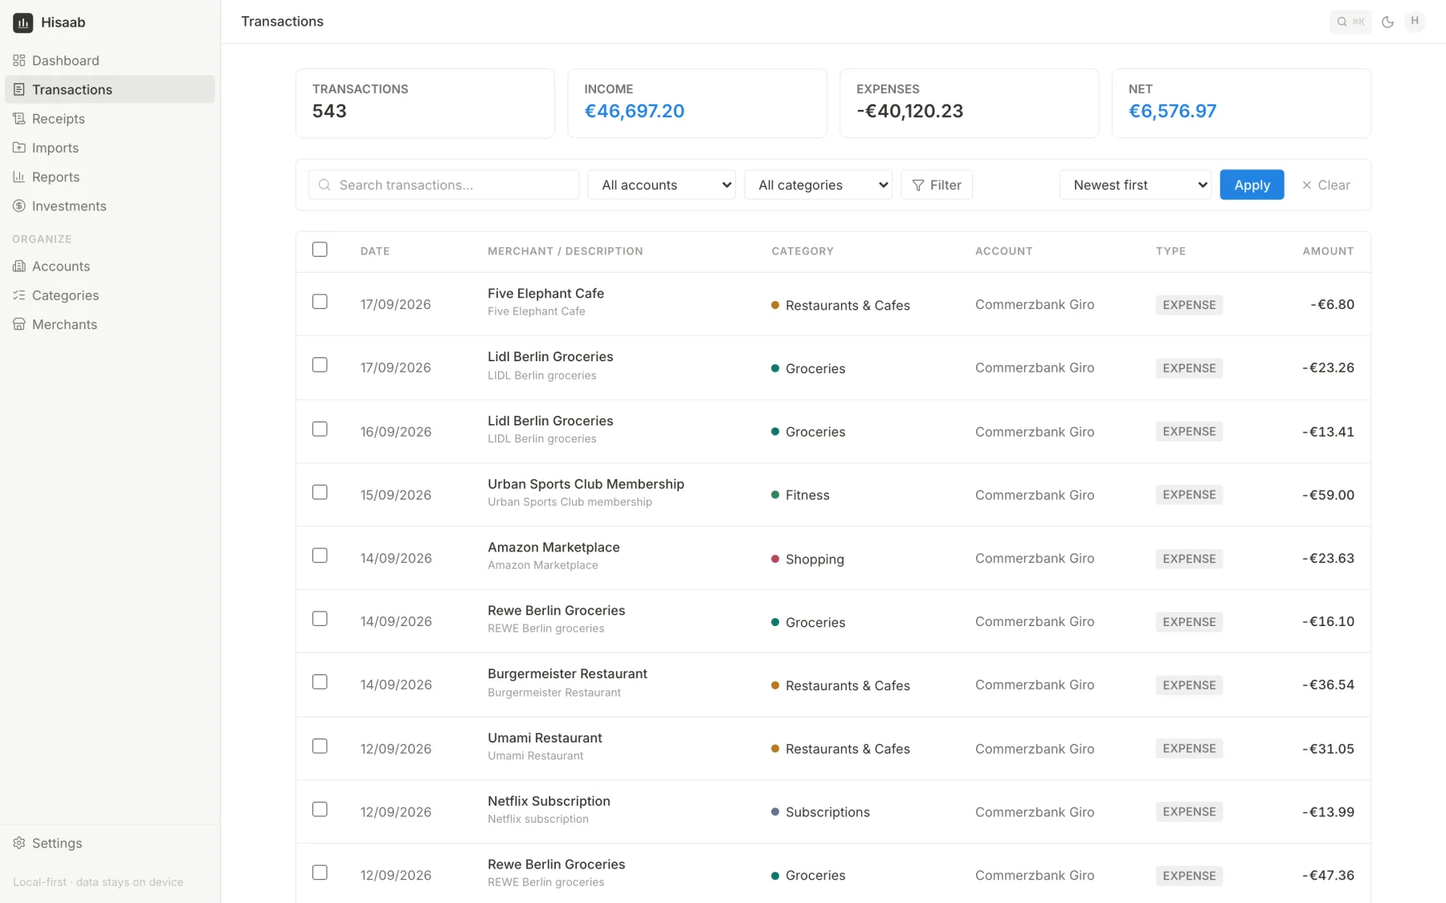Open the All accounts dropdown
The width and height of the screenshot is (1446, 903).
pyautogui.click(x=662, y=185)
